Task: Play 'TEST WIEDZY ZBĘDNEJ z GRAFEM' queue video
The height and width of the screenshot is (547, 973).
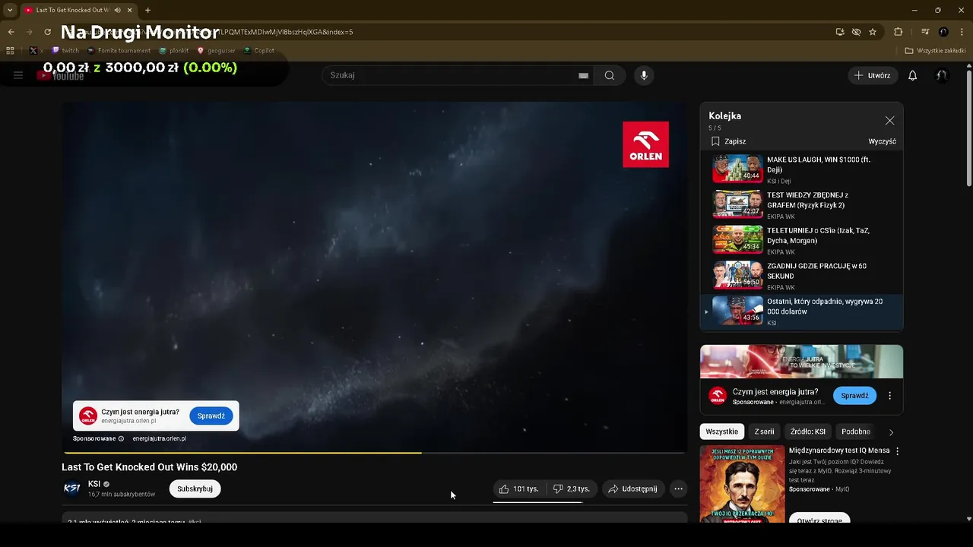Action: (x=802, y=204)
